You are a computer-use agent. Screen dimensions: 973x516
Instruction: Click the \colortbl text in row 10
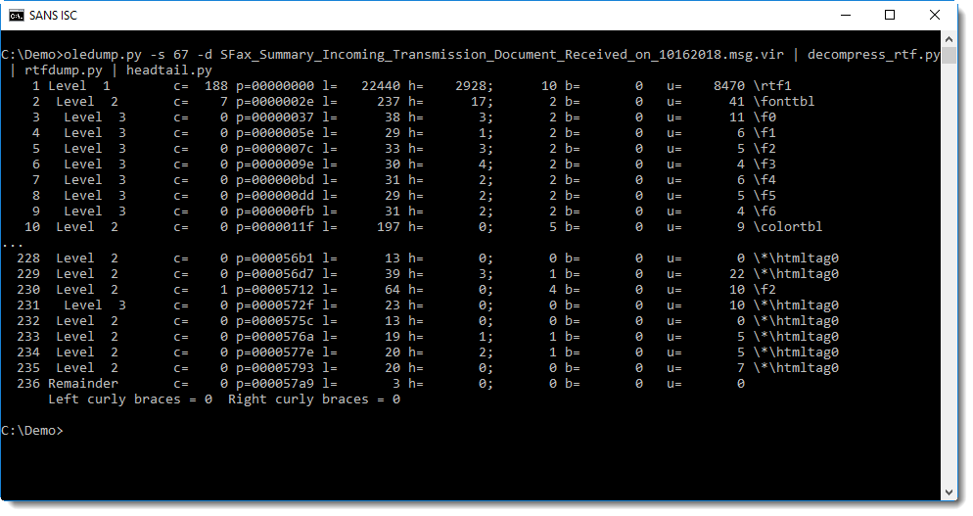(788, 226)
